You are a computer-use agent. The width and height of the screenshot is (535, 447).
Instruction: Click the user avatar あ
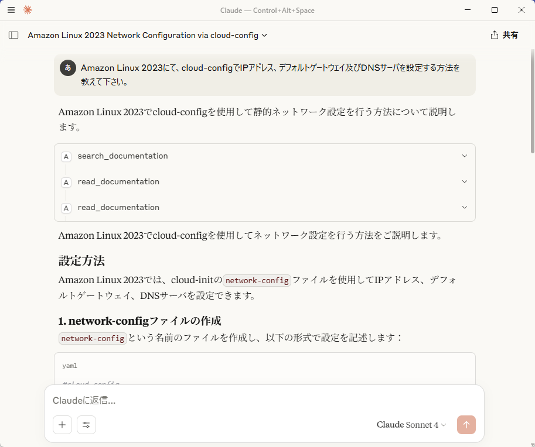(68, 67)
